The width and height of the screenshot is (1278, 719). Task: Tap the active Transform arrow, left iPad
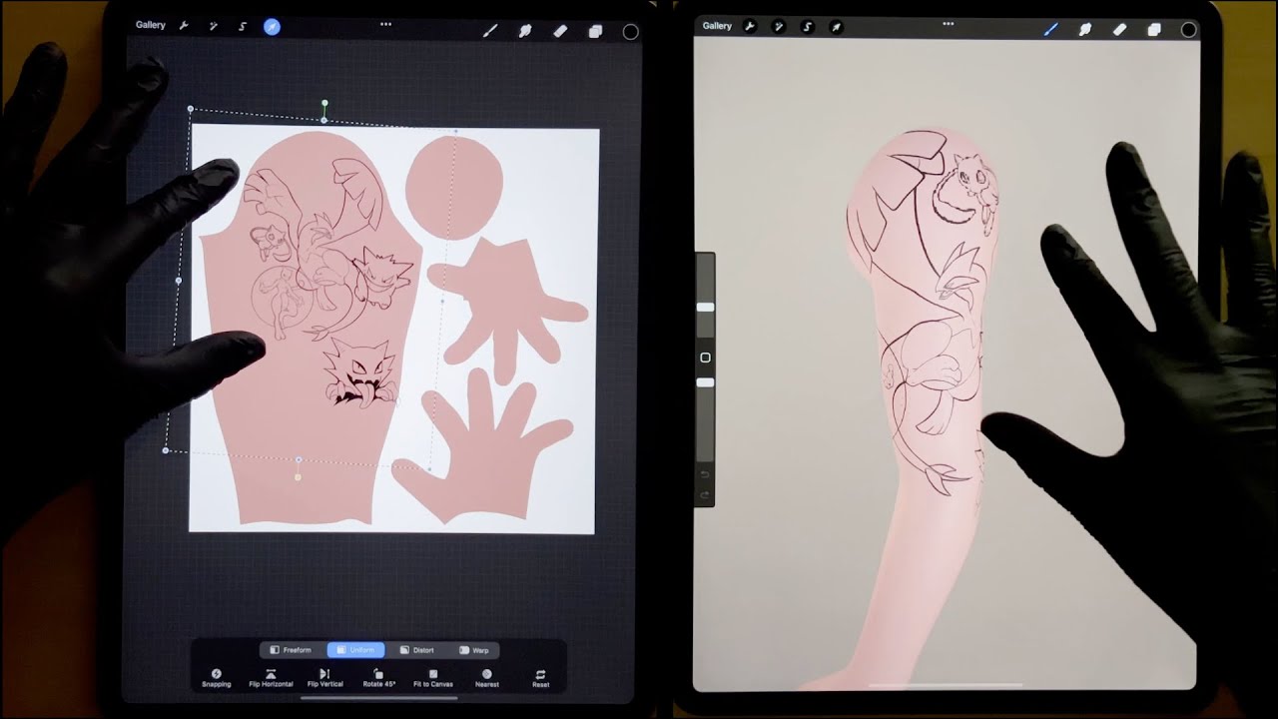[x=272, y=27]
